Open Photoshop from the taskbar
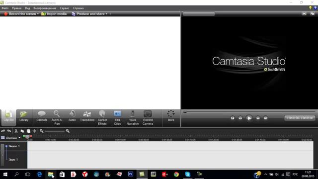The height and width of the screenshot is (179, 318). 131,175
